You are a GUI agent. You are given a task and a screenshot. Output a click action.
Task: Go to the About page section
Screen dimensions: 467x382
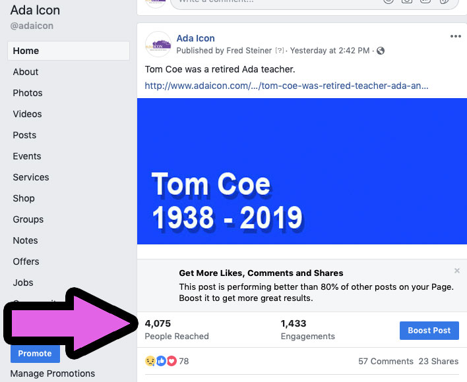(x=26, y=72)
